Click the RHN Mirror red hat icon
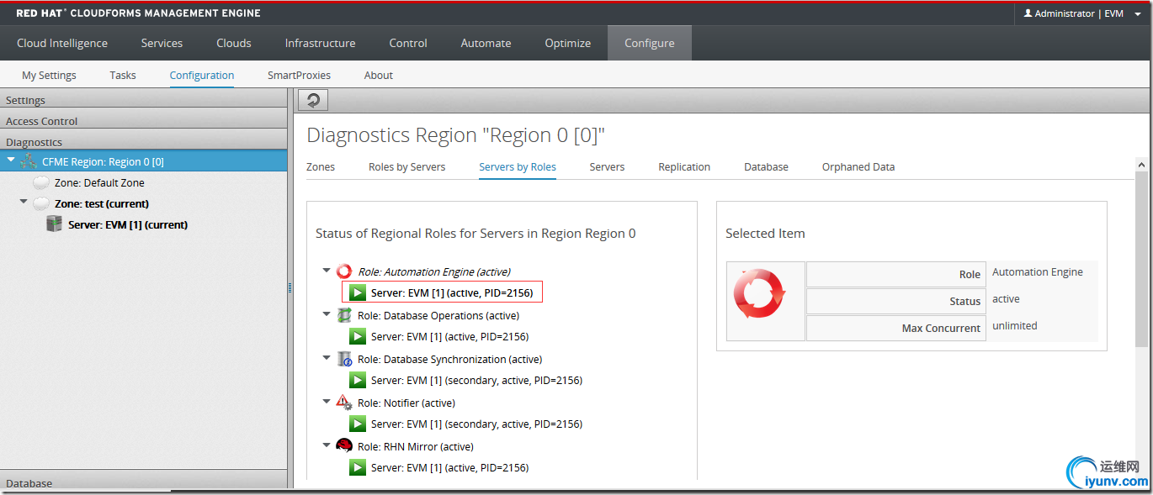 [343, 446]
